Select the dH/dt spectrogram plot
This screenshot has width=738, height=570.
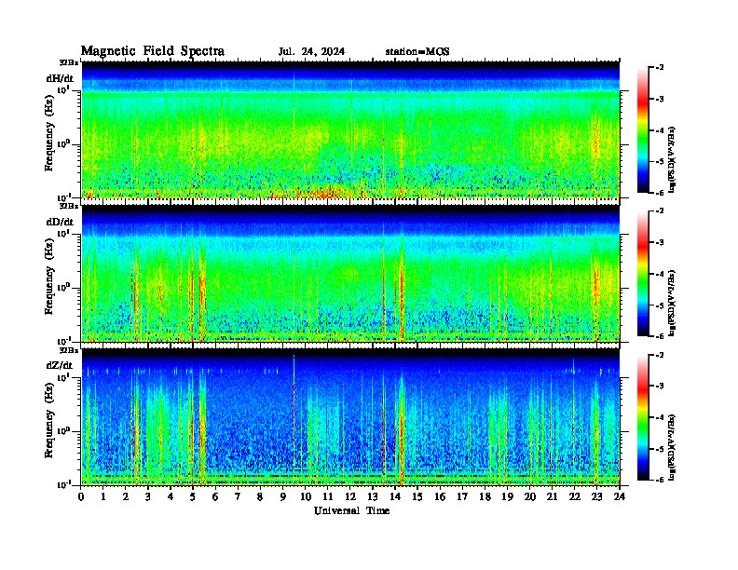(x=350, y=129)
